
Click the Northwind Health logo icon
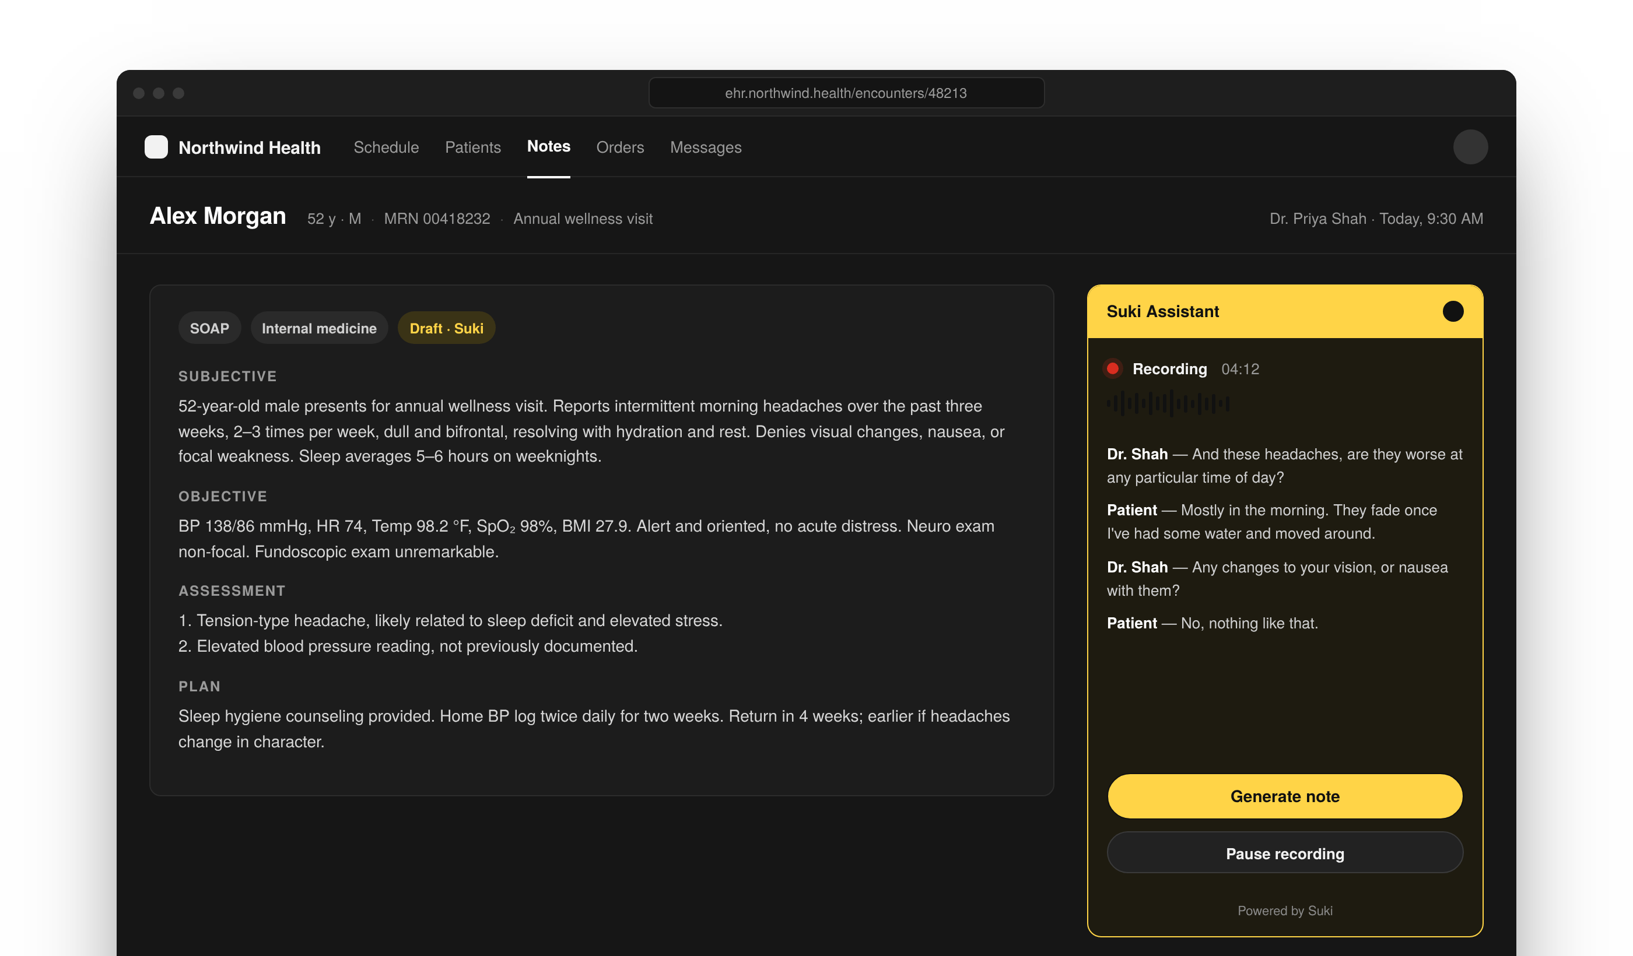click(x=156, y=147)
